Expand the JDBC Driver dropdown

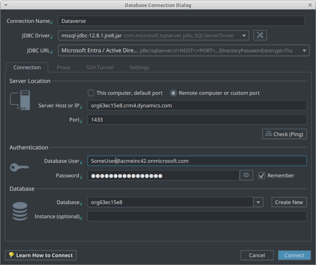[x=244, y=36]
